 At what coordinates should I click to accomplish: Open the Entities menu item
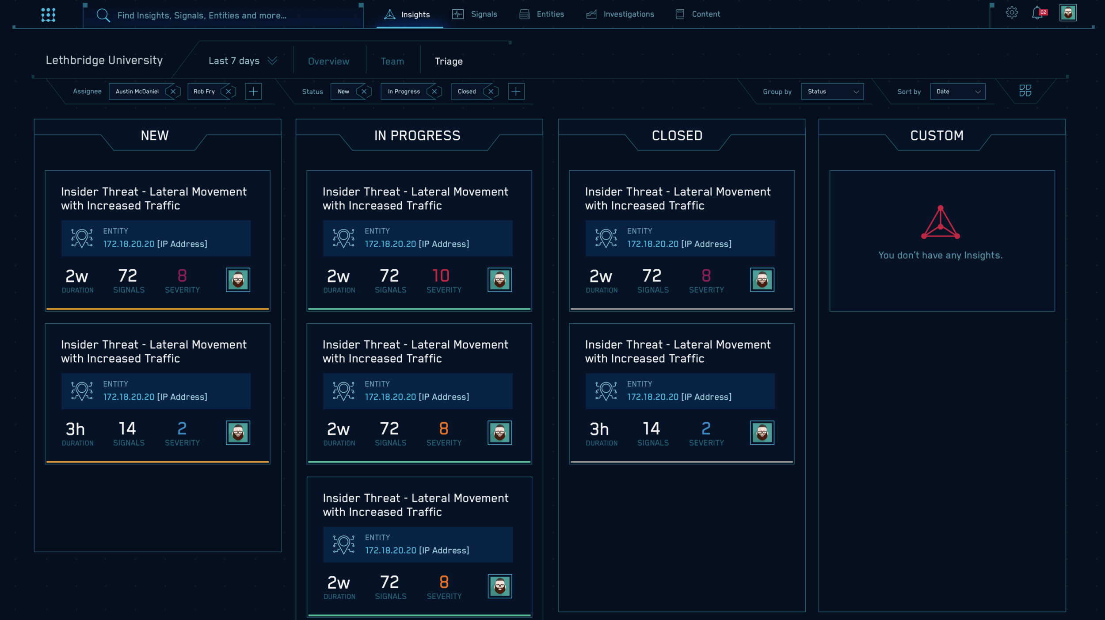click(x=550, y=14)
